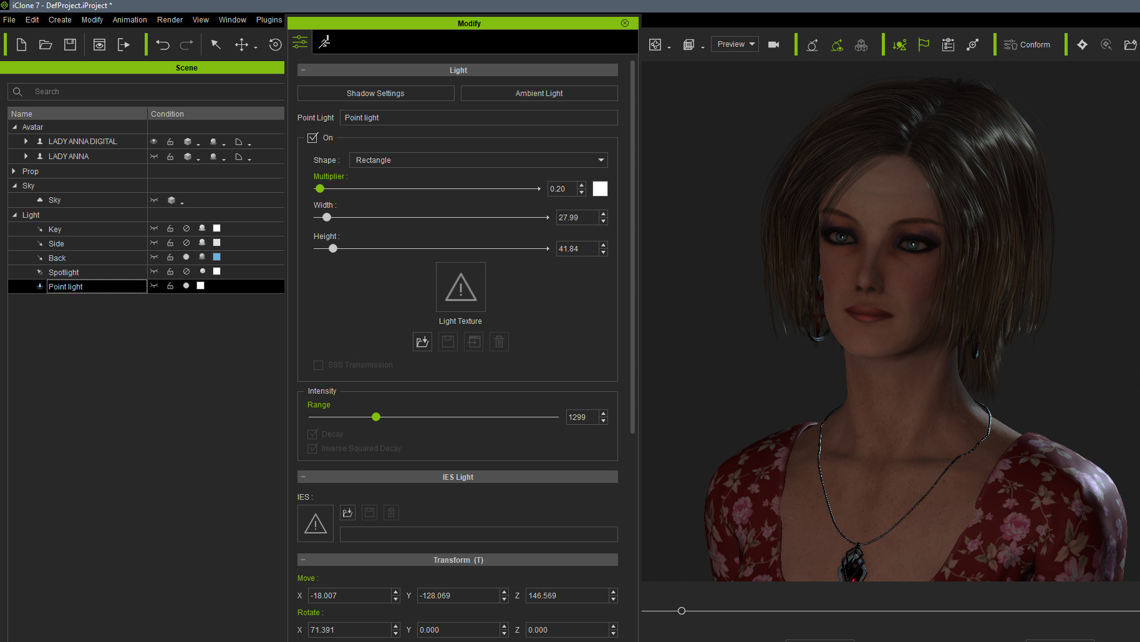Toggle visibility of LADY ANNA avatar
The height and width of the screenshot is (642, 1140).
154,157
